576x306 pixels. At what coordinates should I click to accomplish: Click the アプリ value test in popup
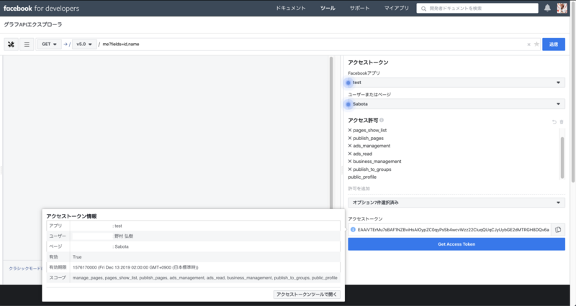pos(118,226)
